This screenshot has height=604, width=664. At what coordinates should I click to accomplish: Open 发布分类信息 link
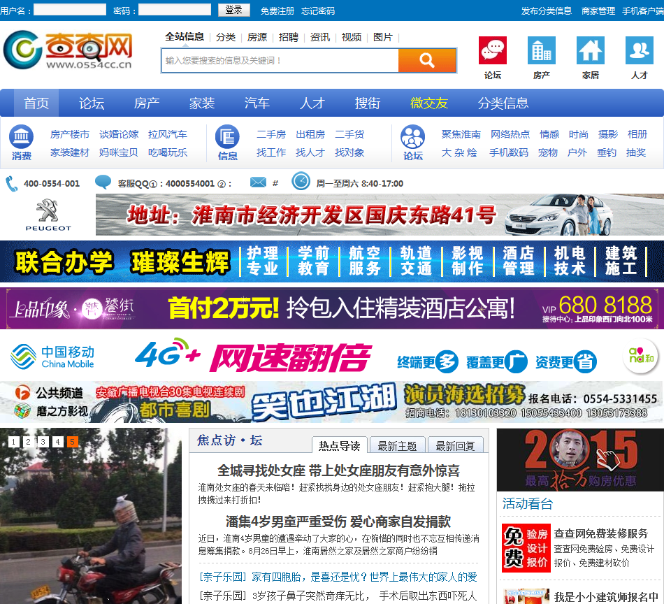[x=547, y=10]
